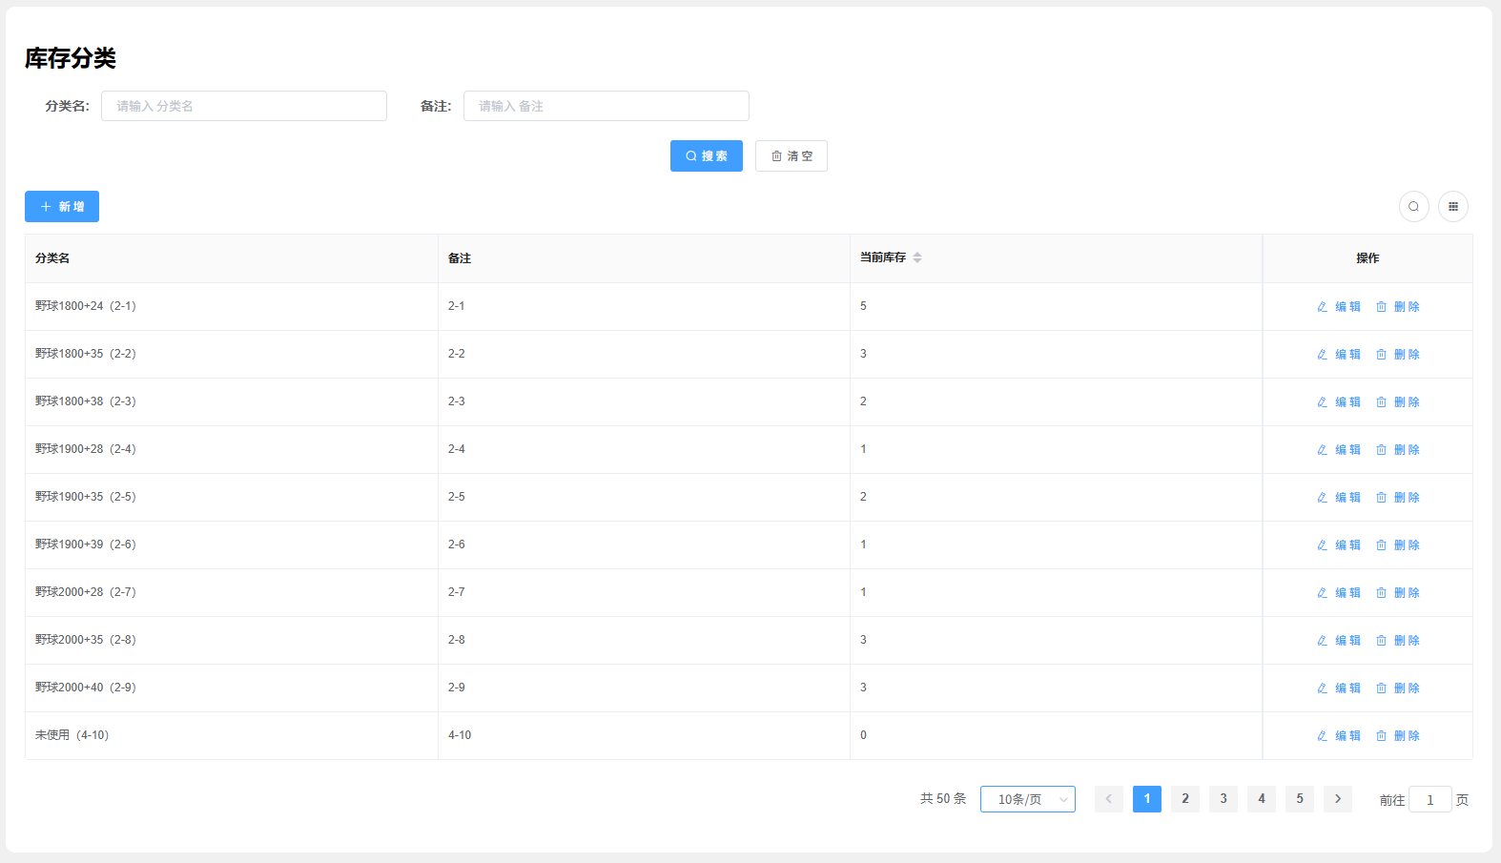Click delete icon for 野球2000+28 row

tap(1381, 593)
